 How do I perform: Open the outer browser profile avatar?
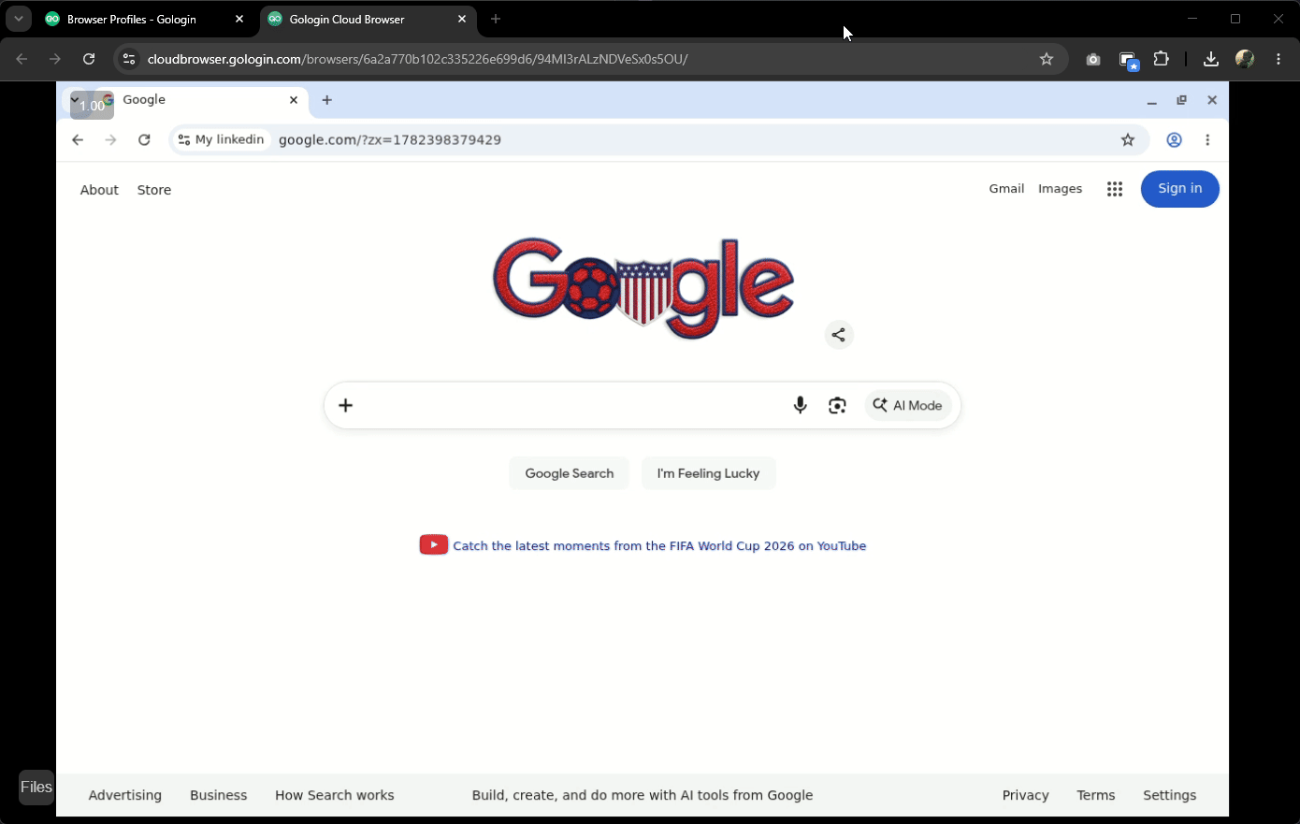point(1245,59)
